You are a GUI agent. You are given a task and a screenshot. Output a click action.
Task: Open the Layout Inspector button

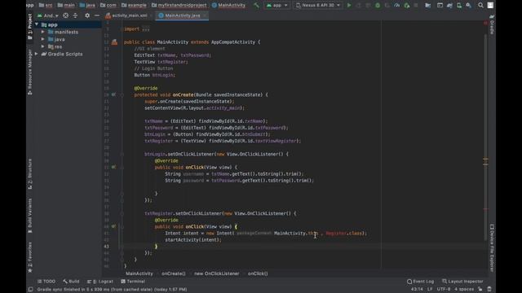462,282
